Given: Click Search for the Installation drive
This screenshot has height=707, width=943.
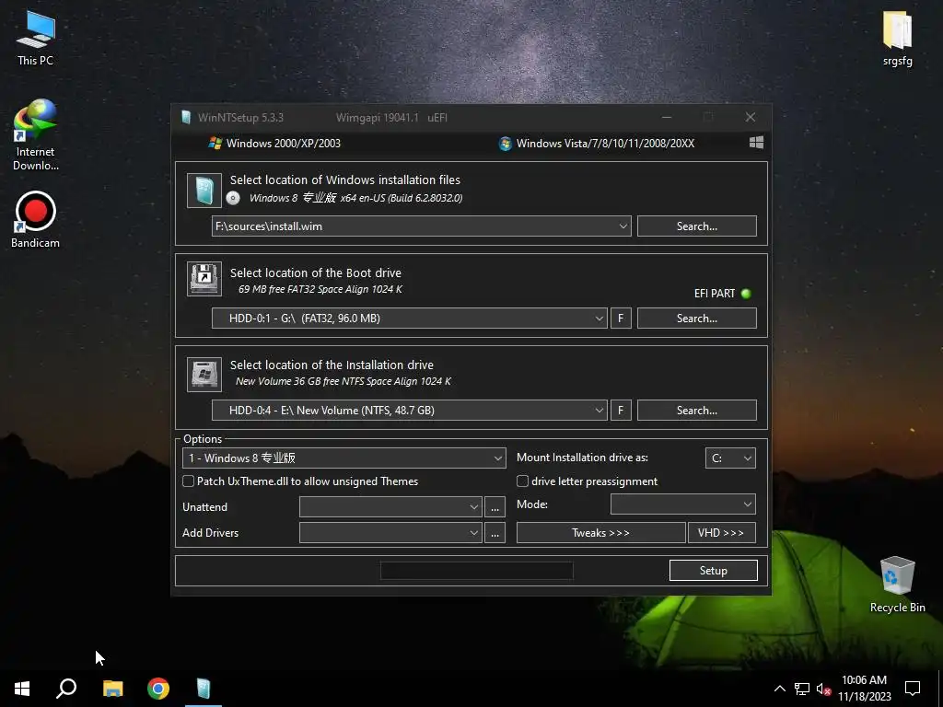Looking at the screenshot, I should (696, 410).
